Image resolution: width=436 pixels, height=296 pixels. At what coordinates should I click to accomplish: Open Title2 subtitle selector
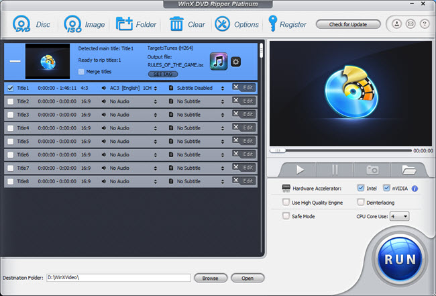[x=223, y=101]
